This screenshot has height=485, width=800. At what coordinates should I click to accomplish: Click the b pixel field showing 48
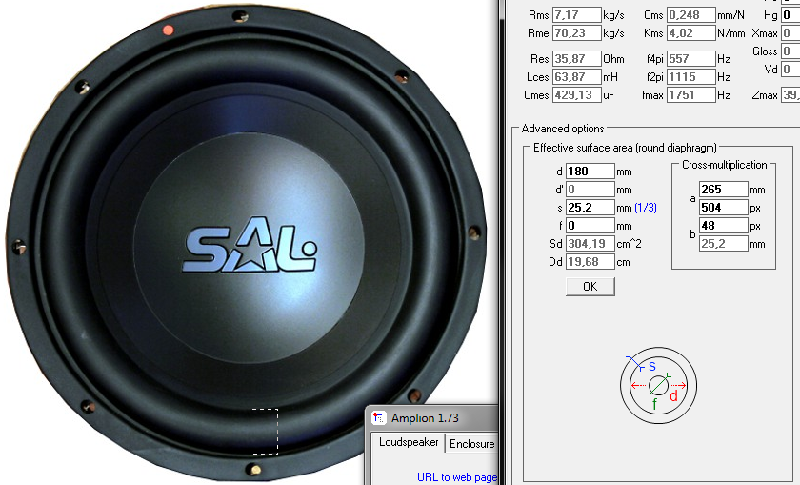[724, 225]
